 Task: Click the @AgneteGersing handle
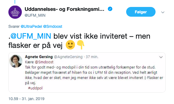click(x=68, y=57)
